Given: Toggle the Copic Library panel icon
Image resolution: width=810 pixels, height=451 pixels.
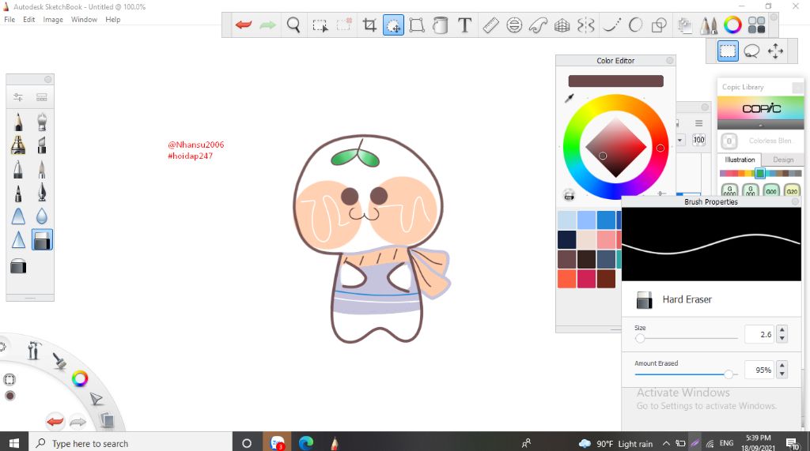Looking at the screenshot, I should [x=757, y=24].
